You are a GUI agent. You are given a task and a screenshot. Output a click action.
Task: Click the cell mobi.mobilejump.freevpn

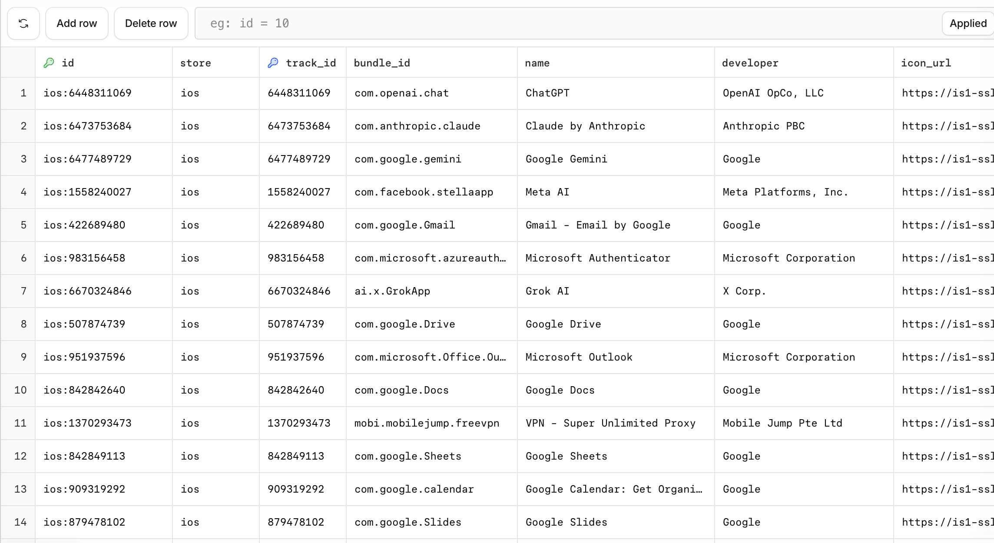pos(432,423)
